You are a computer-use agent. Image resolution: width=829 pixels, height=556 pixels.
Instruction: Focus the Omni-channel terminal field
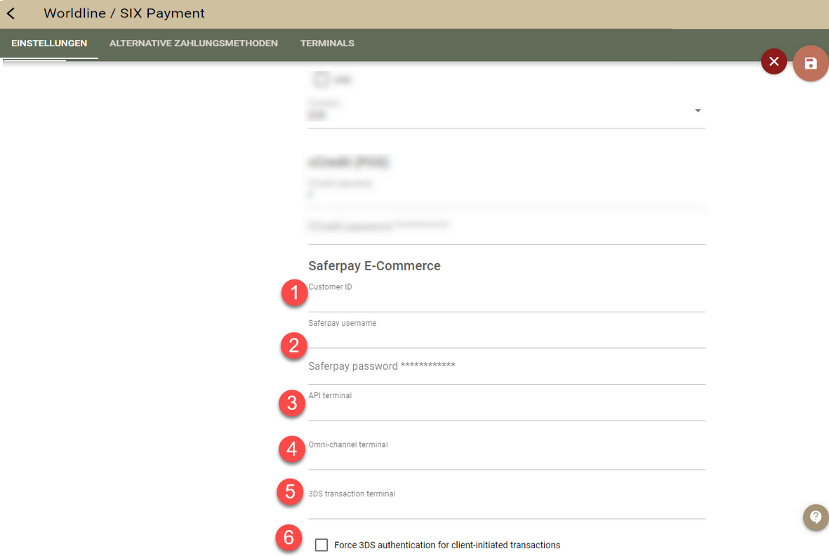point(507,454)
